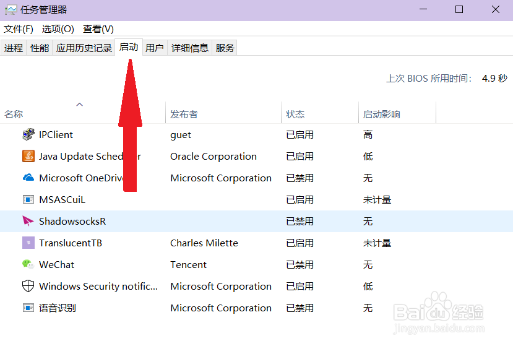The height and width of the screenshot is (346, 513).
Task: Switch to the 应用历史记录 tab
Action: pos(84,48)
